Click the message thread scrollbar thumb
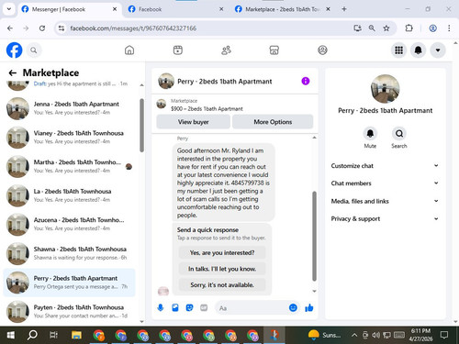 [x=314, y=236]
